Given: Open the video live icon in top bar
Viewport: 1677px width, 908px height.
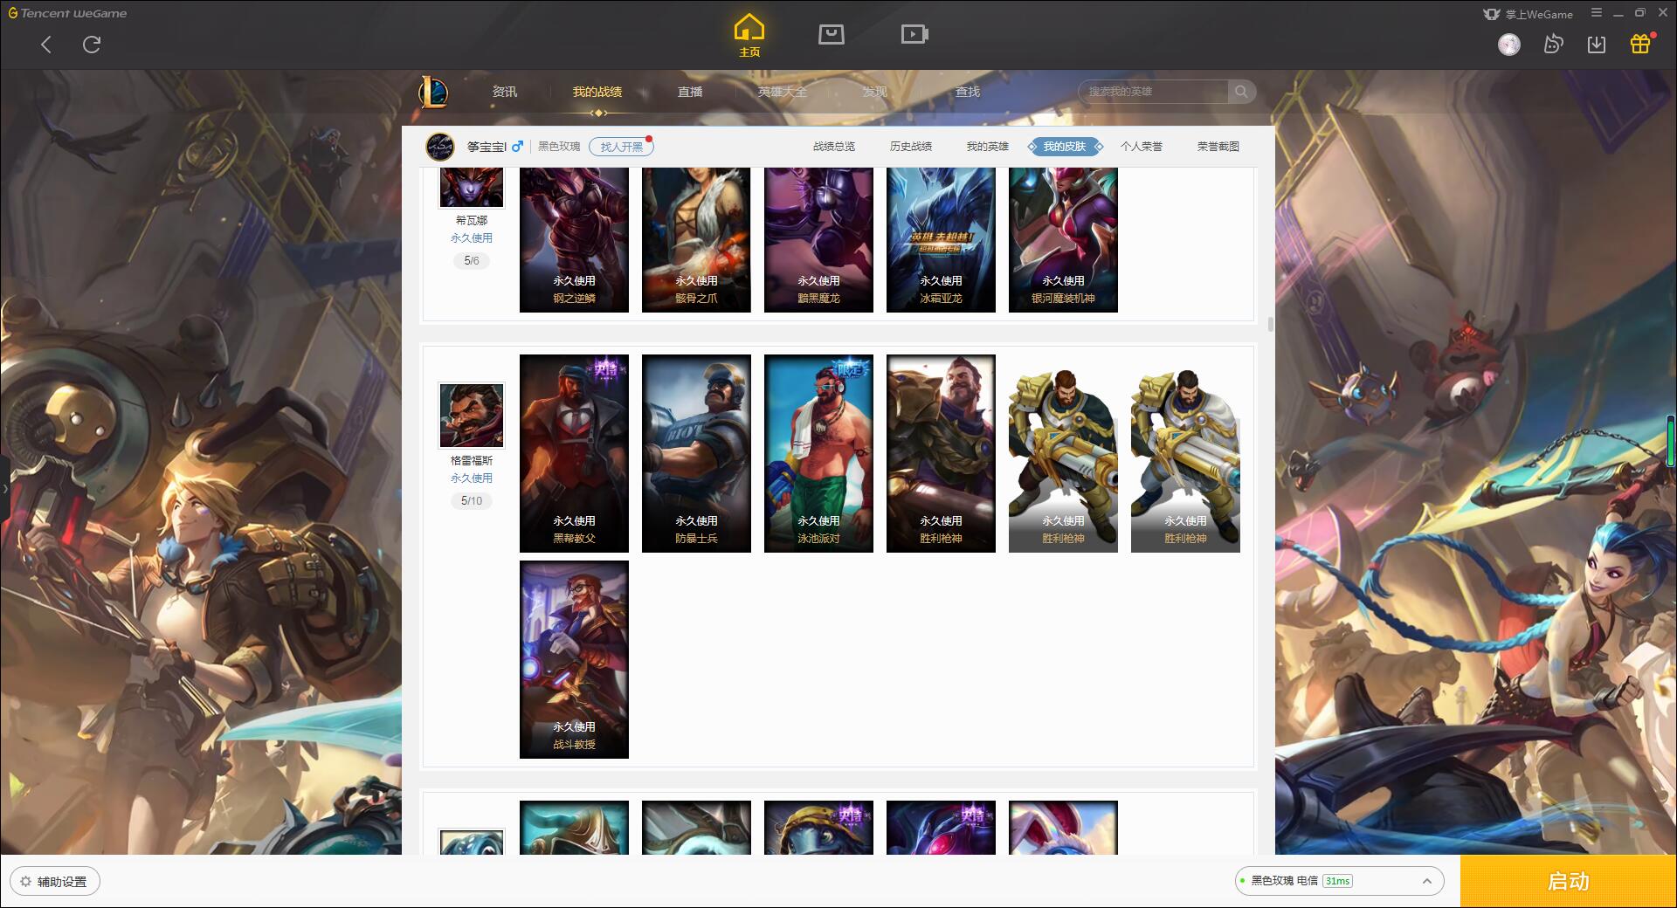Looking at the screenshot, I should point(914,34).
